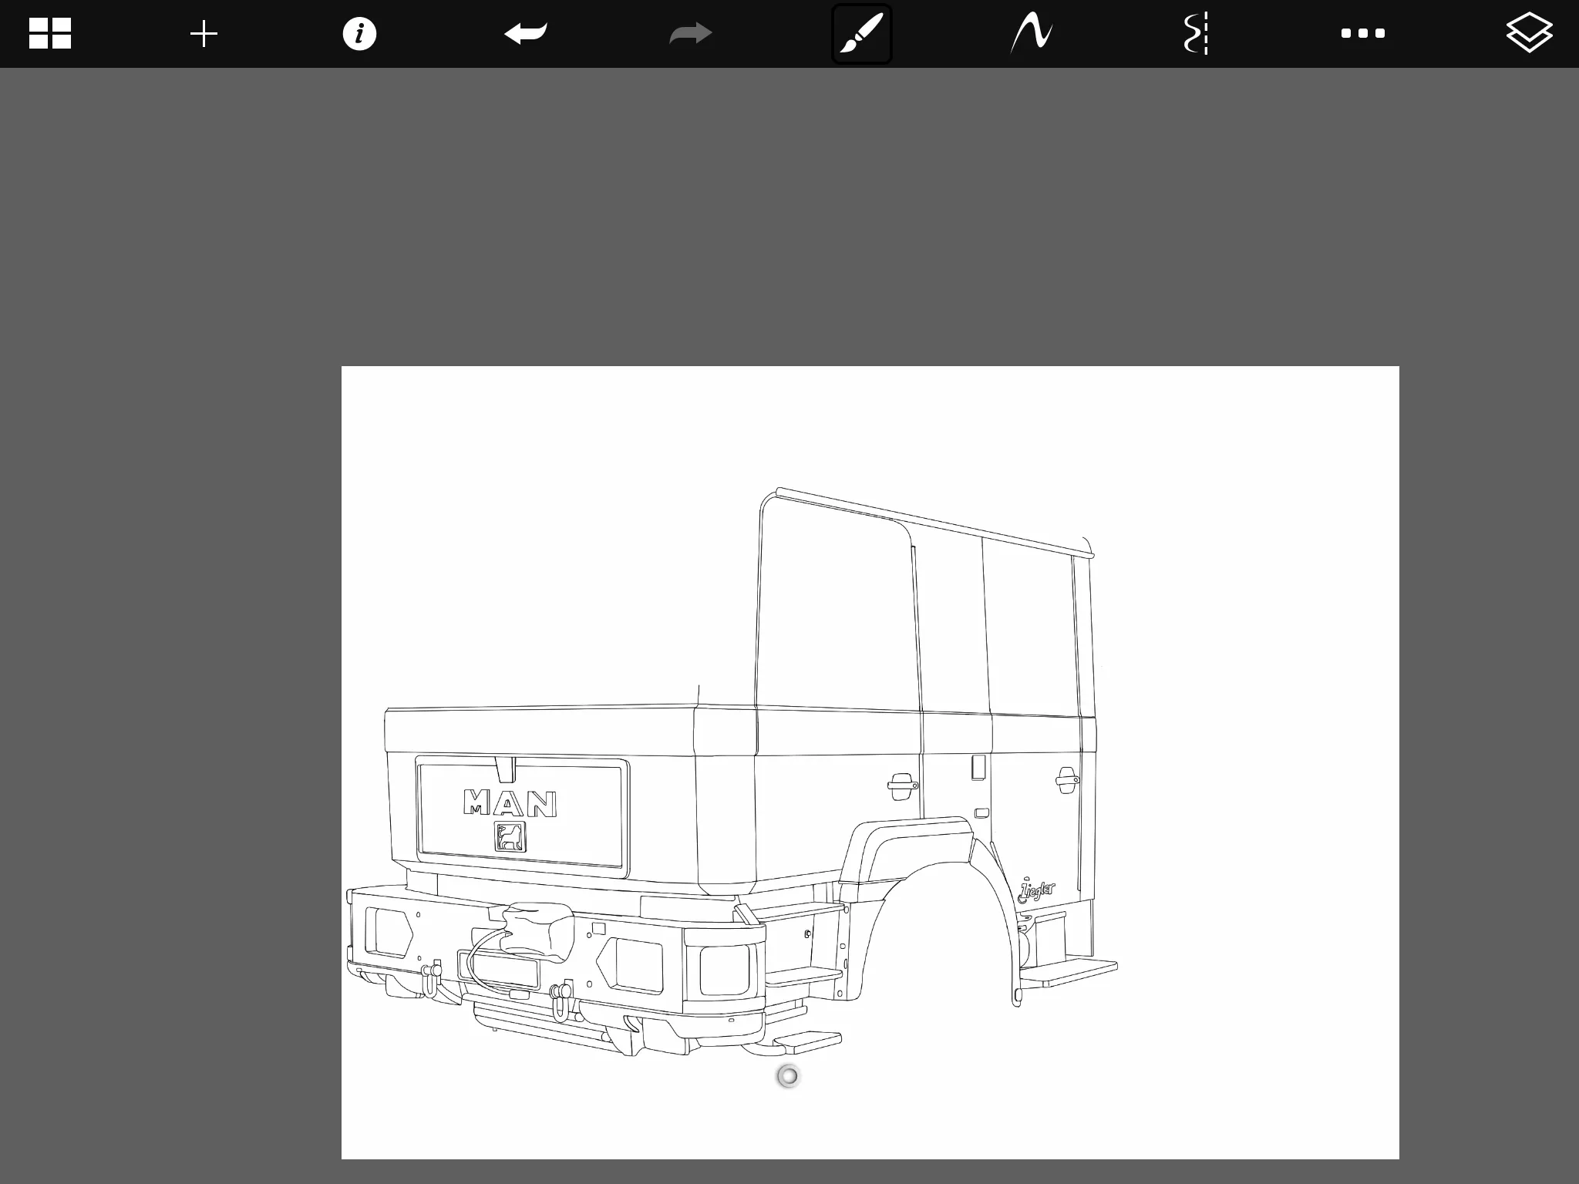Open the three-dot more options menu

(1362, 34)
